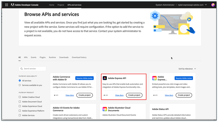The width and height of the screenshot is (218, 122).
Task: Focus the Search services input field
Action: (x=32, y=69)
